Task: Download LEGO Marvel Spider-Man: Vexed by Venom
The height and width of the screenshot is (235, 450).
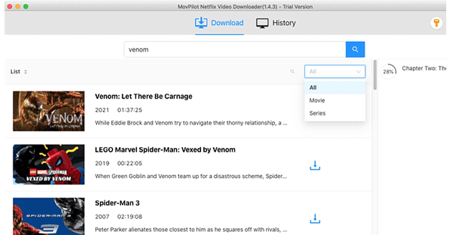Action: 315,165
